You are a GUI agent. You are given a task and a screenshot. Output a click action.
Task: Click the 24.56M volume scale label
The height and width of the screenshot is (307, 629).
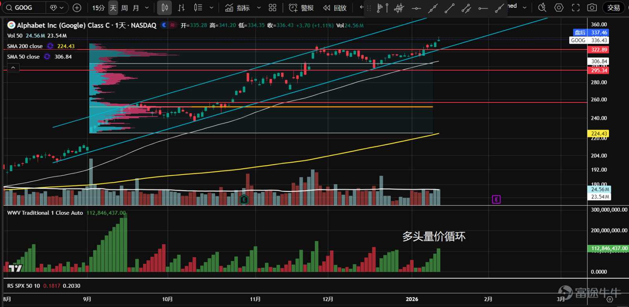click(600, 189)
